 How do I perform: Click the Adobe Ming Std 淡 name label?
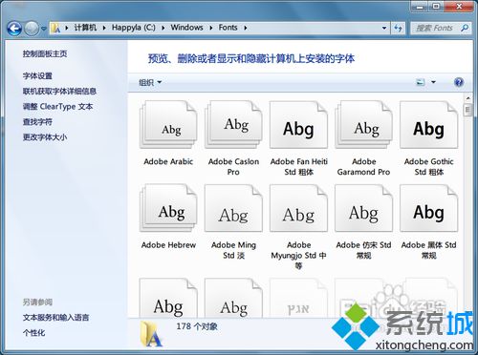[x=233, y=250]
